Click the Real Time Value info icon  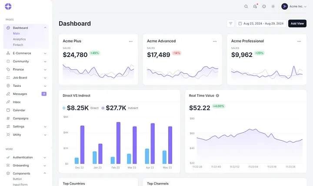pyautogui.click(x=218, y=96)
